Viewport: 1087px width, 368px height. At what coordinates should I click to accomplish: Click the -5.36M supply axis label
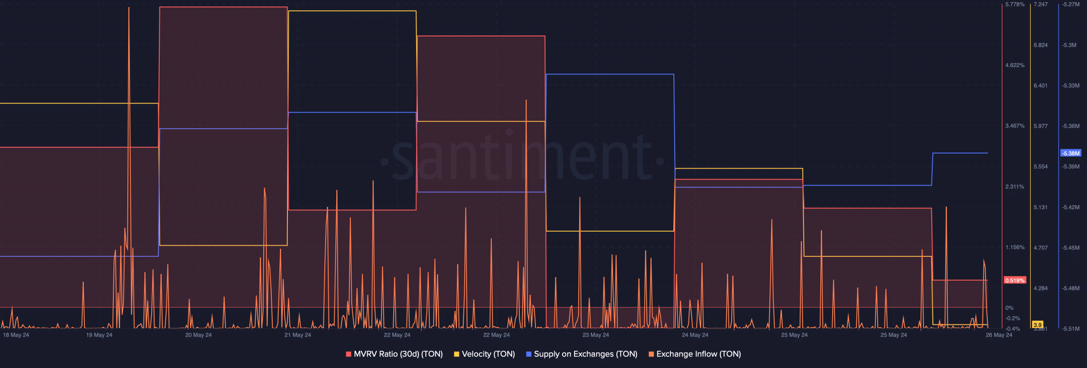click(1070, 126)
